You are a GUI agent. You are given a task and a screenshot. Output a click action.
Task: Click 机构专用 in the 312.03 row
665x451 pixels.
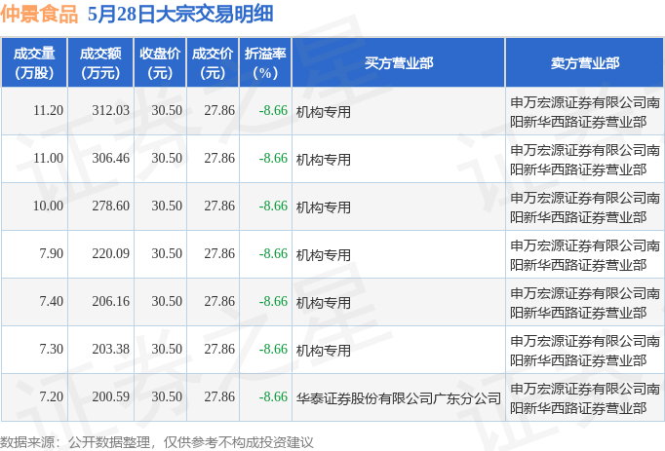click(x=323, y=112)
